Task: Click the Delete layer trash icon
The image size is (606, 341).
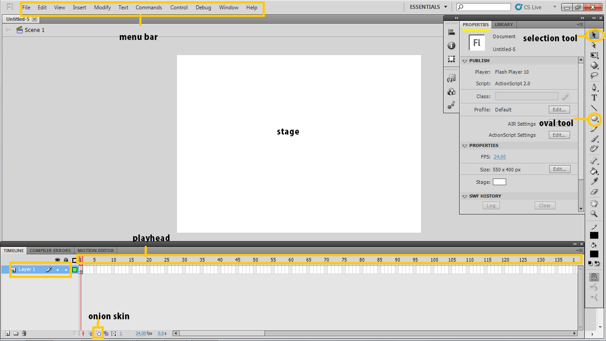Action: point(24,333)
